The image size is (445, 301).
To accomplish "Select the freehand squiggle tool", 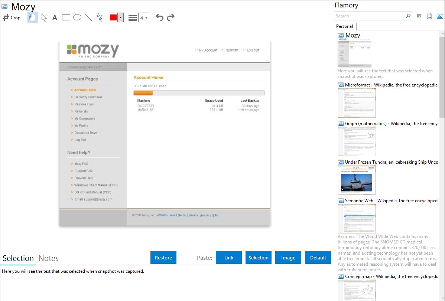I will pyautogui.click(x=100, y=17).
